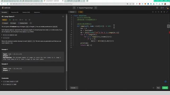Open a new browser tab
170x95 pixels.
tap(87, 1)
